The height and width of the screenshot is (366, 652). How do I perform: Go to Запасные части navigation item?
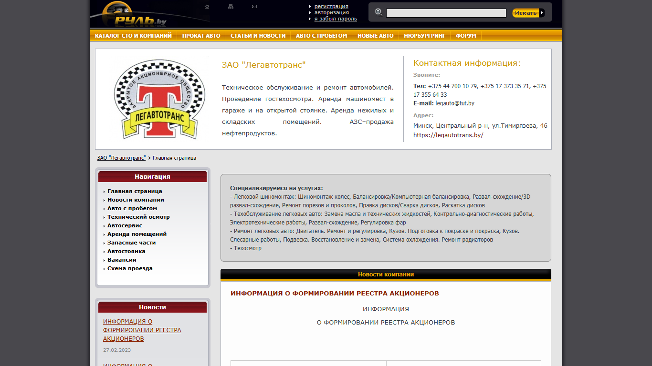(131, 243)
